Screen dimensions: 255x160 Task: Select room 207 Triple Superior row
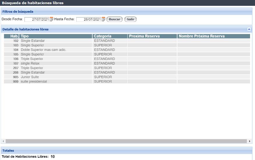coord(32,68)
